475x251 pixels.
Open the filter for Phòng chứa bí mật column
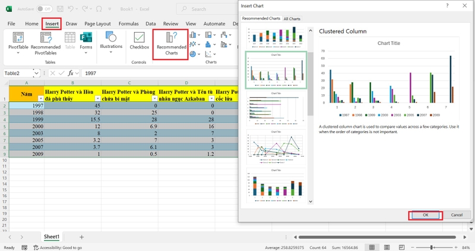(x=154, y=99)
